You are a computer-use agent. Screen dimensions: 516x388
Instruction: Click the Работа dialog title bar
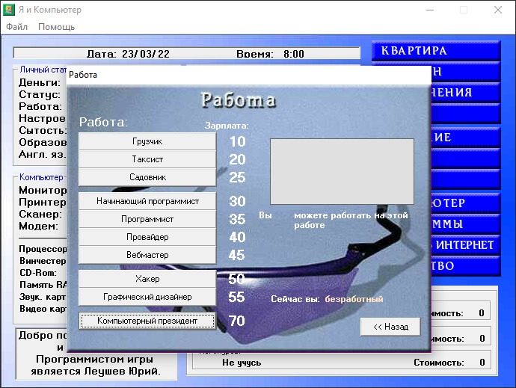249,75
